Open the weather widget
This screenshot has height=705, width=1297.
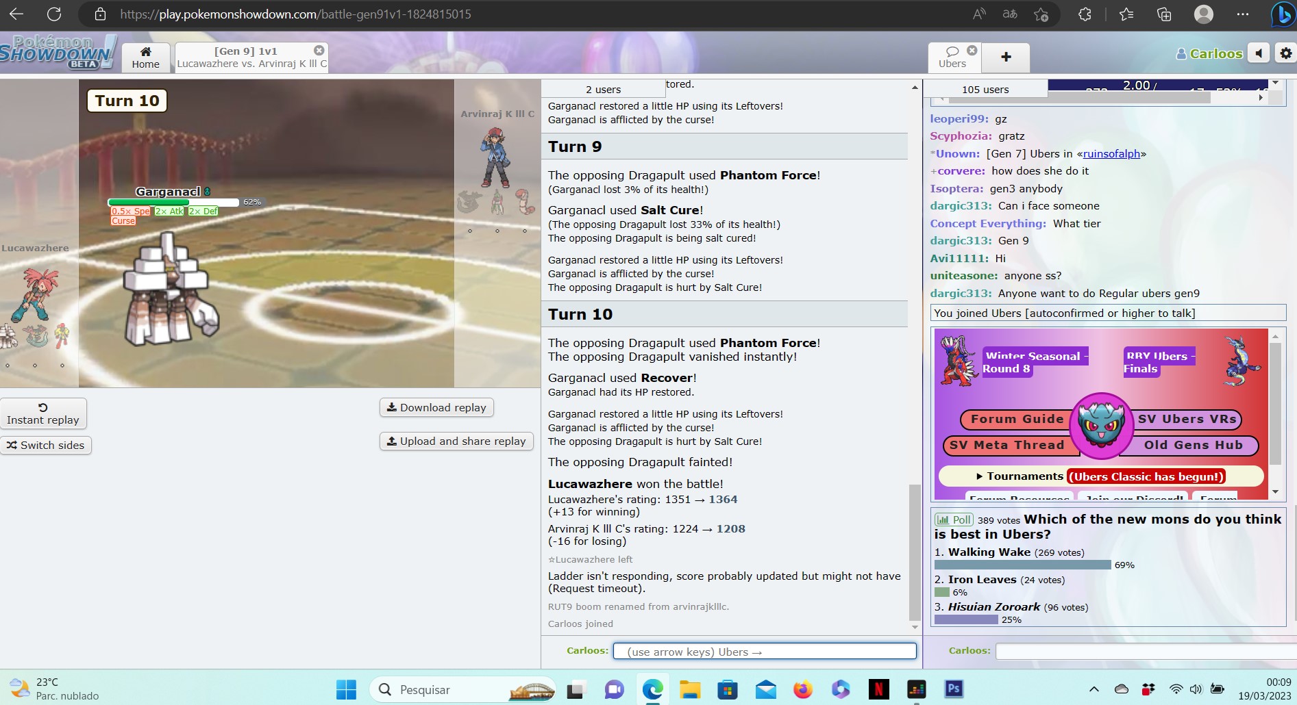pos(55,689)
